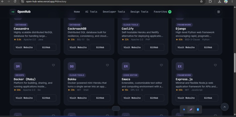Click the Bluetooth extension icon
This screenshot has width=236, height=117.
(x=198, y=109)
